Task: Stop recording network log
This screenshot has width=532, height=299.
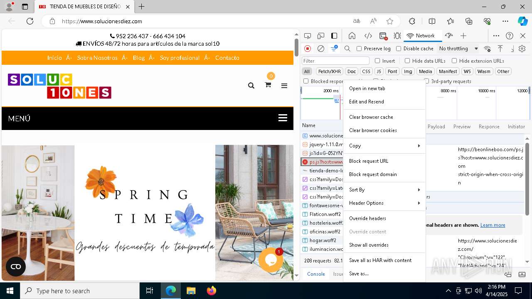Action: [x=308, y=49]
